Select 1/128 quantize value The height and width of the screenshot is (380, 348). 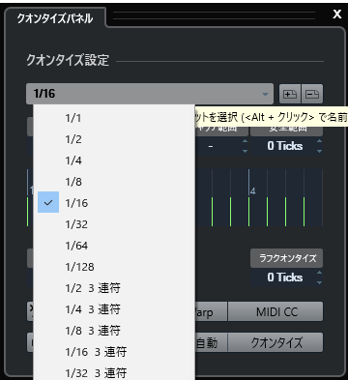(114, 267)
